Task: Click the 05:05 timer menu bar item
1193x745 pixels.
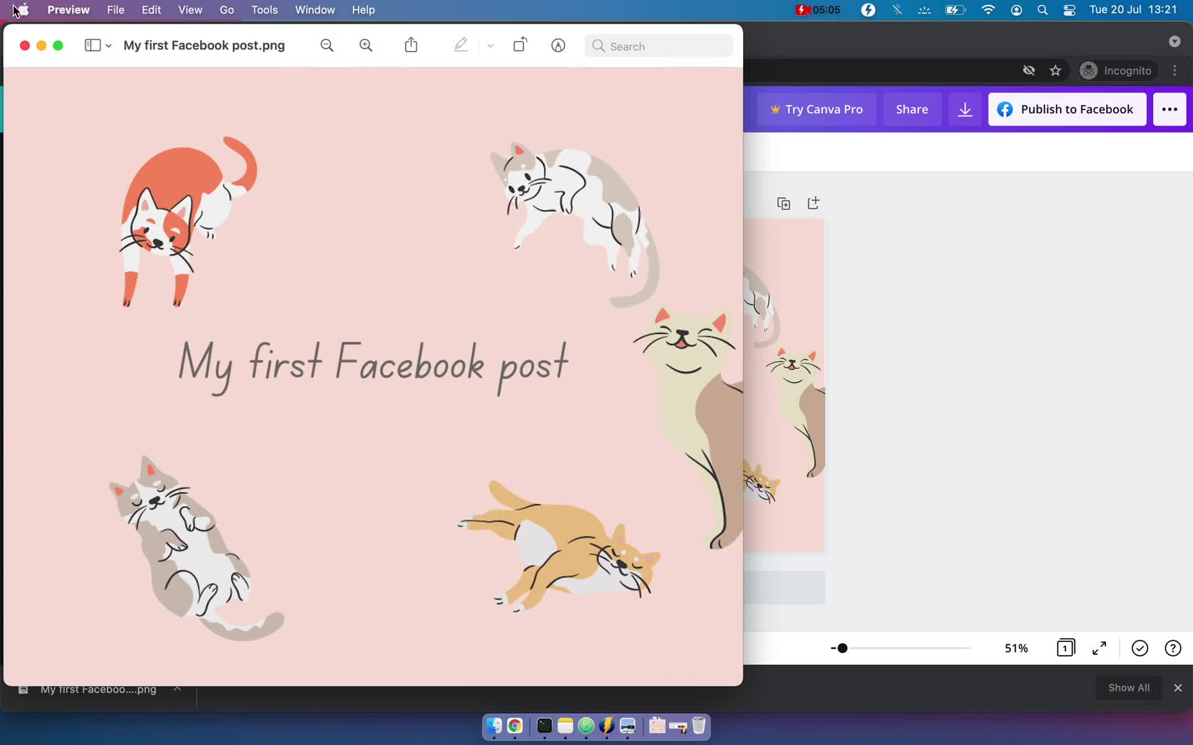Action: (x=818, y=10)
